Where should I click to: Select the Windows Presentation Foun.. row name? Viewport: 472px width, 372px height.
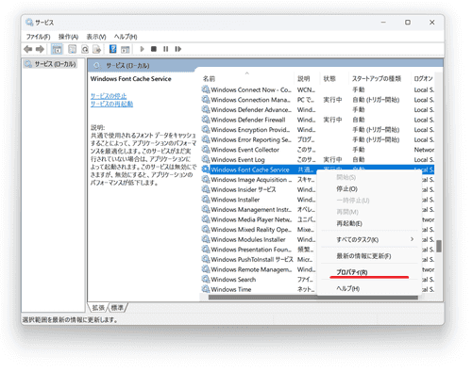point(251,250)
